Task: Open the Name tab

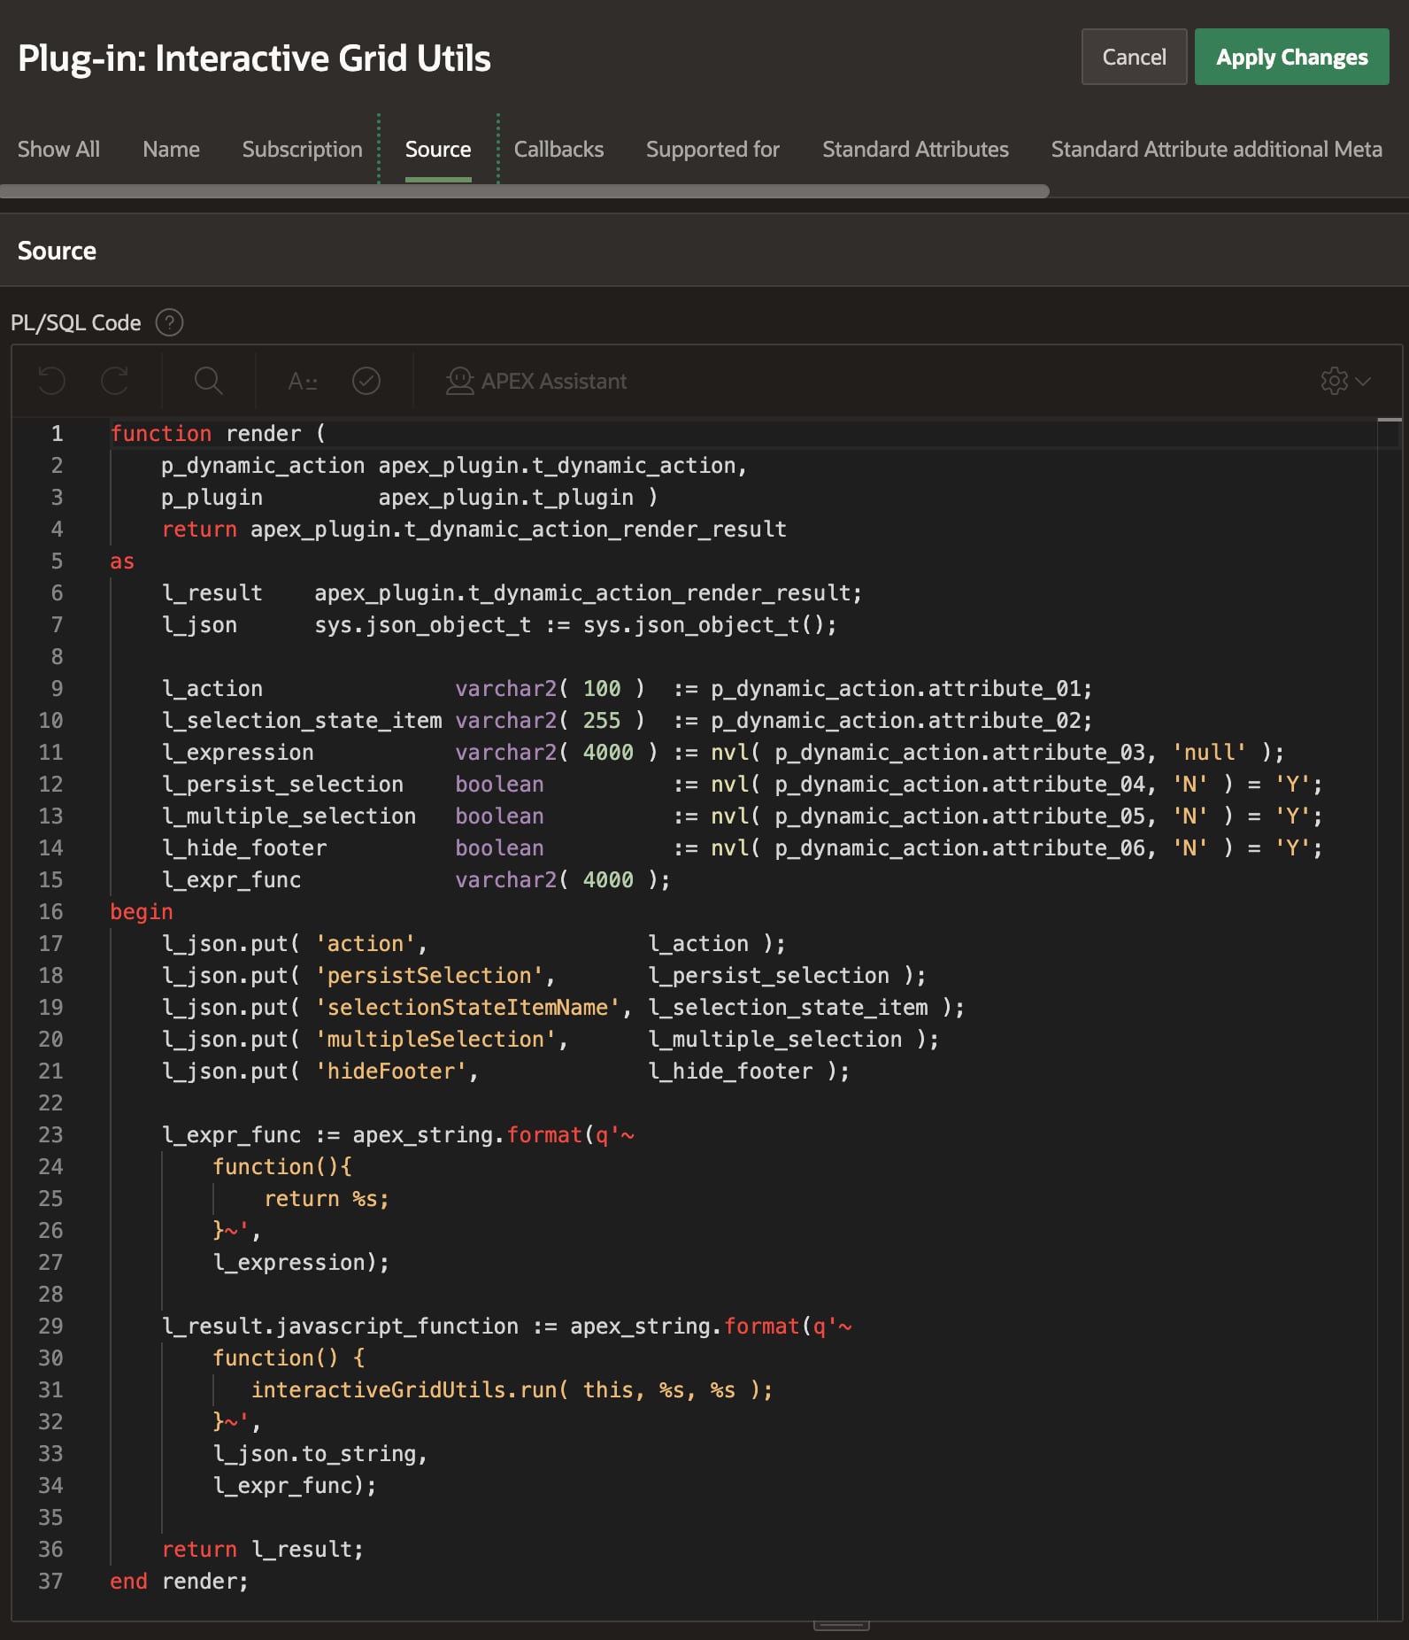Action: [x=171, y=149]
